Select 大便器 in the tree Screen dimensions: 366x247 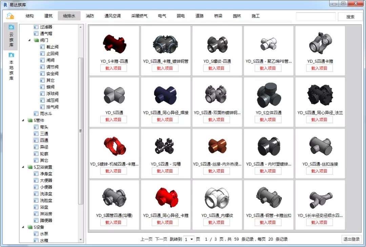46,180
